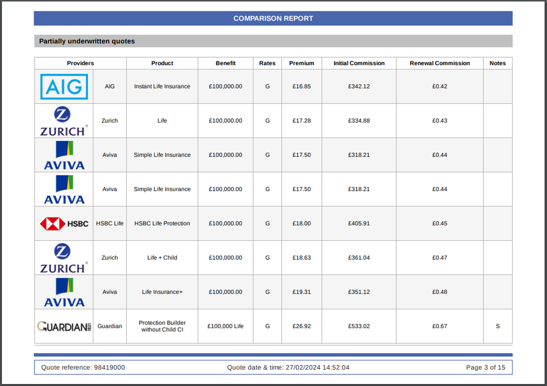This screenshot has width=547, height=386.
Task: Select 'Protection Builder without Child CI' cell
Action: [162, 326]
